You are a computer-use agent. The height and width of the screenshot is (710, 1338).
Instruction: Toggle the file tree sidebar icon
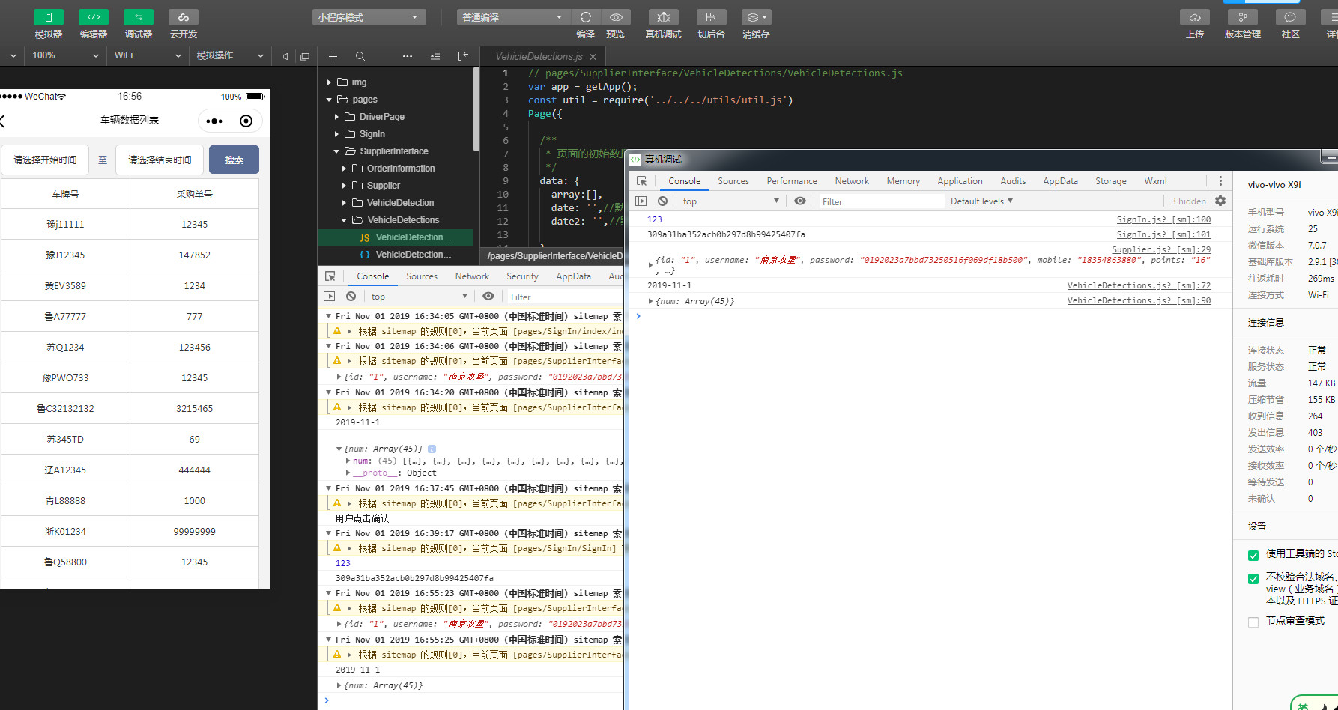[463, 55]
